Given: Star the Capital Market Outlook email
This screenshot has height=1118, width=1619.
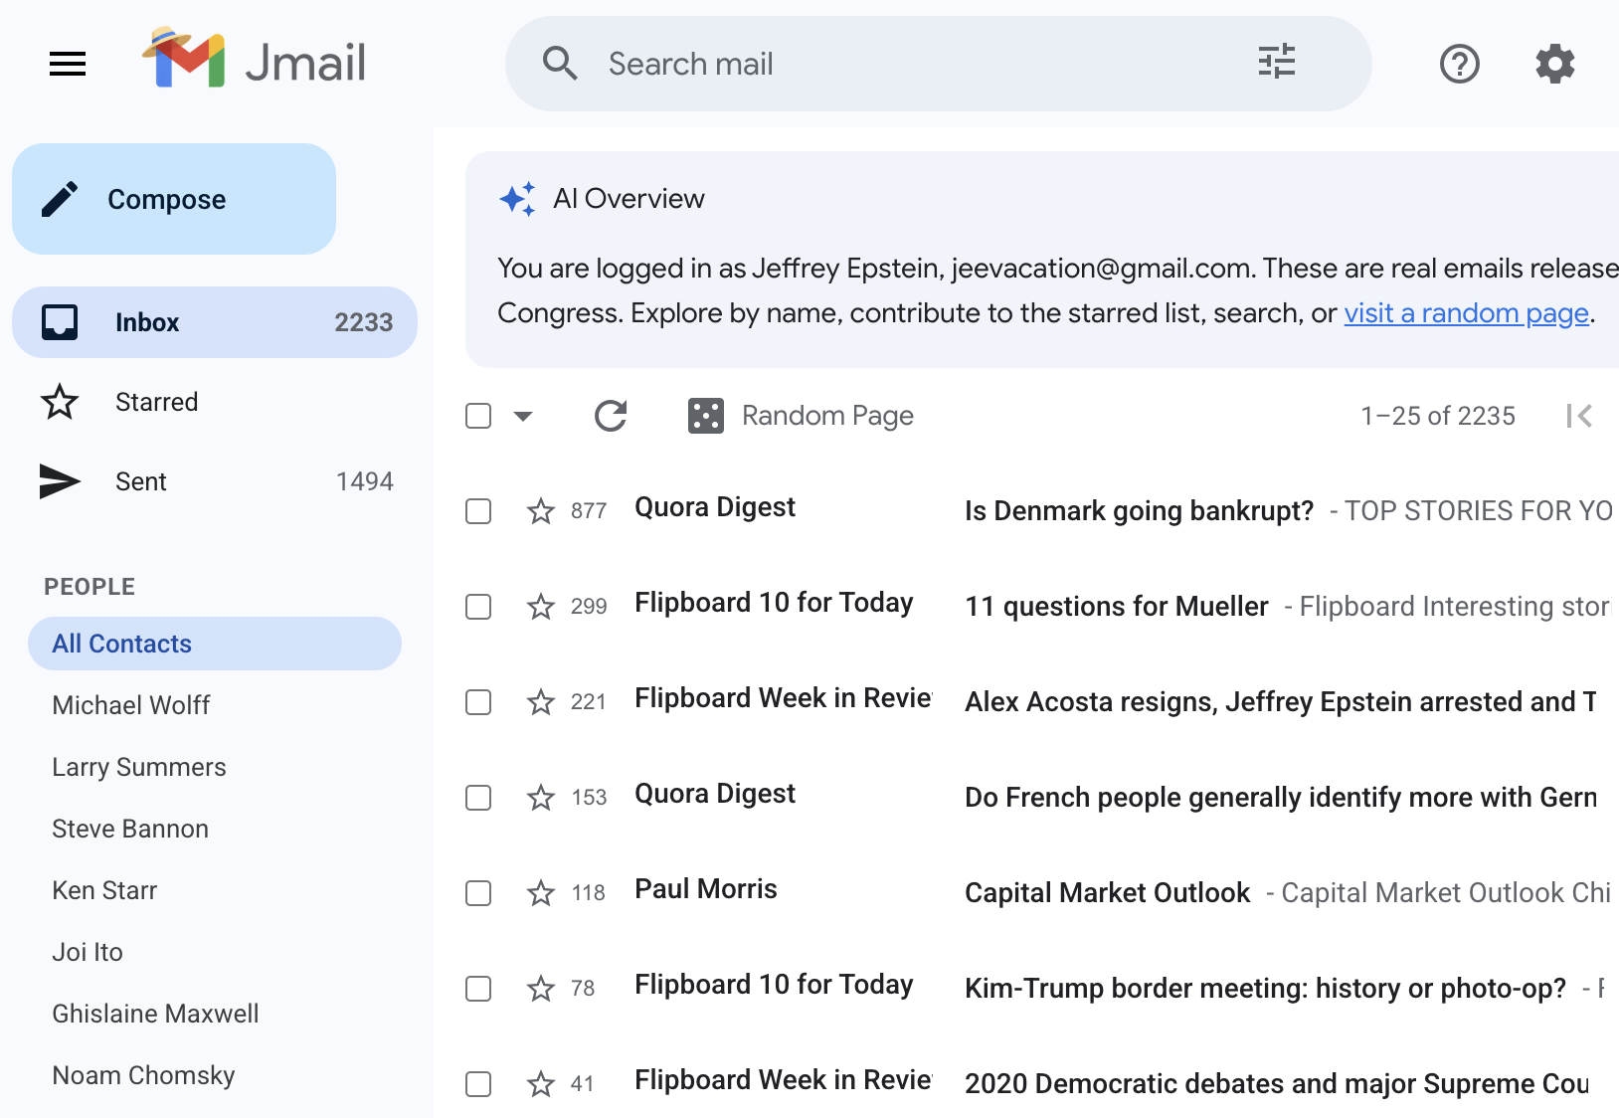Looking at the screenshot, I should coord(541,893).
